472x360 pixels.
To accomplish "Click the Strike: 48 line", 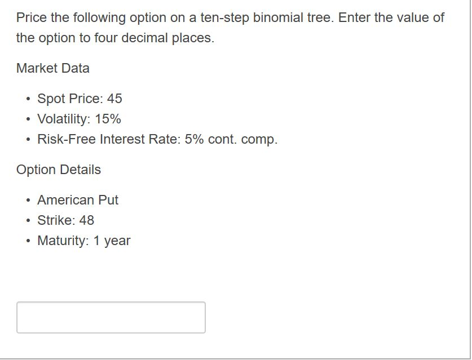I will tap(66, 220).
